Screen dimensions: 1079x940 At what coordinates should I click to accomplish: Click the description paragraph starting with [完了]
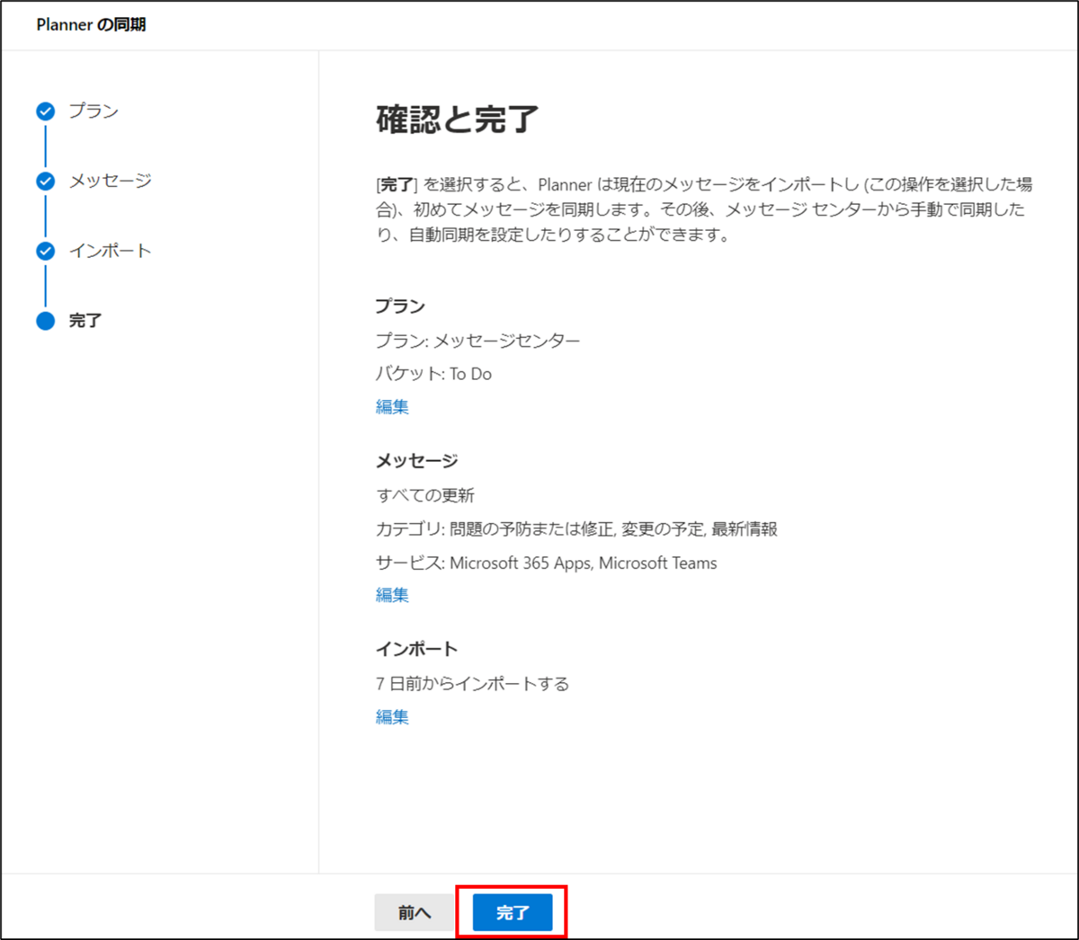point(704,209)
